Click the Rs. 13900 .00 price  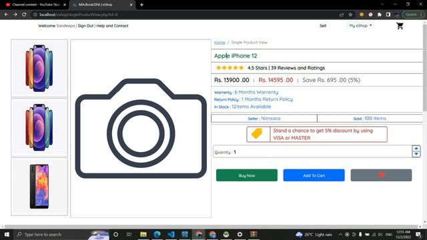[232, 80]
